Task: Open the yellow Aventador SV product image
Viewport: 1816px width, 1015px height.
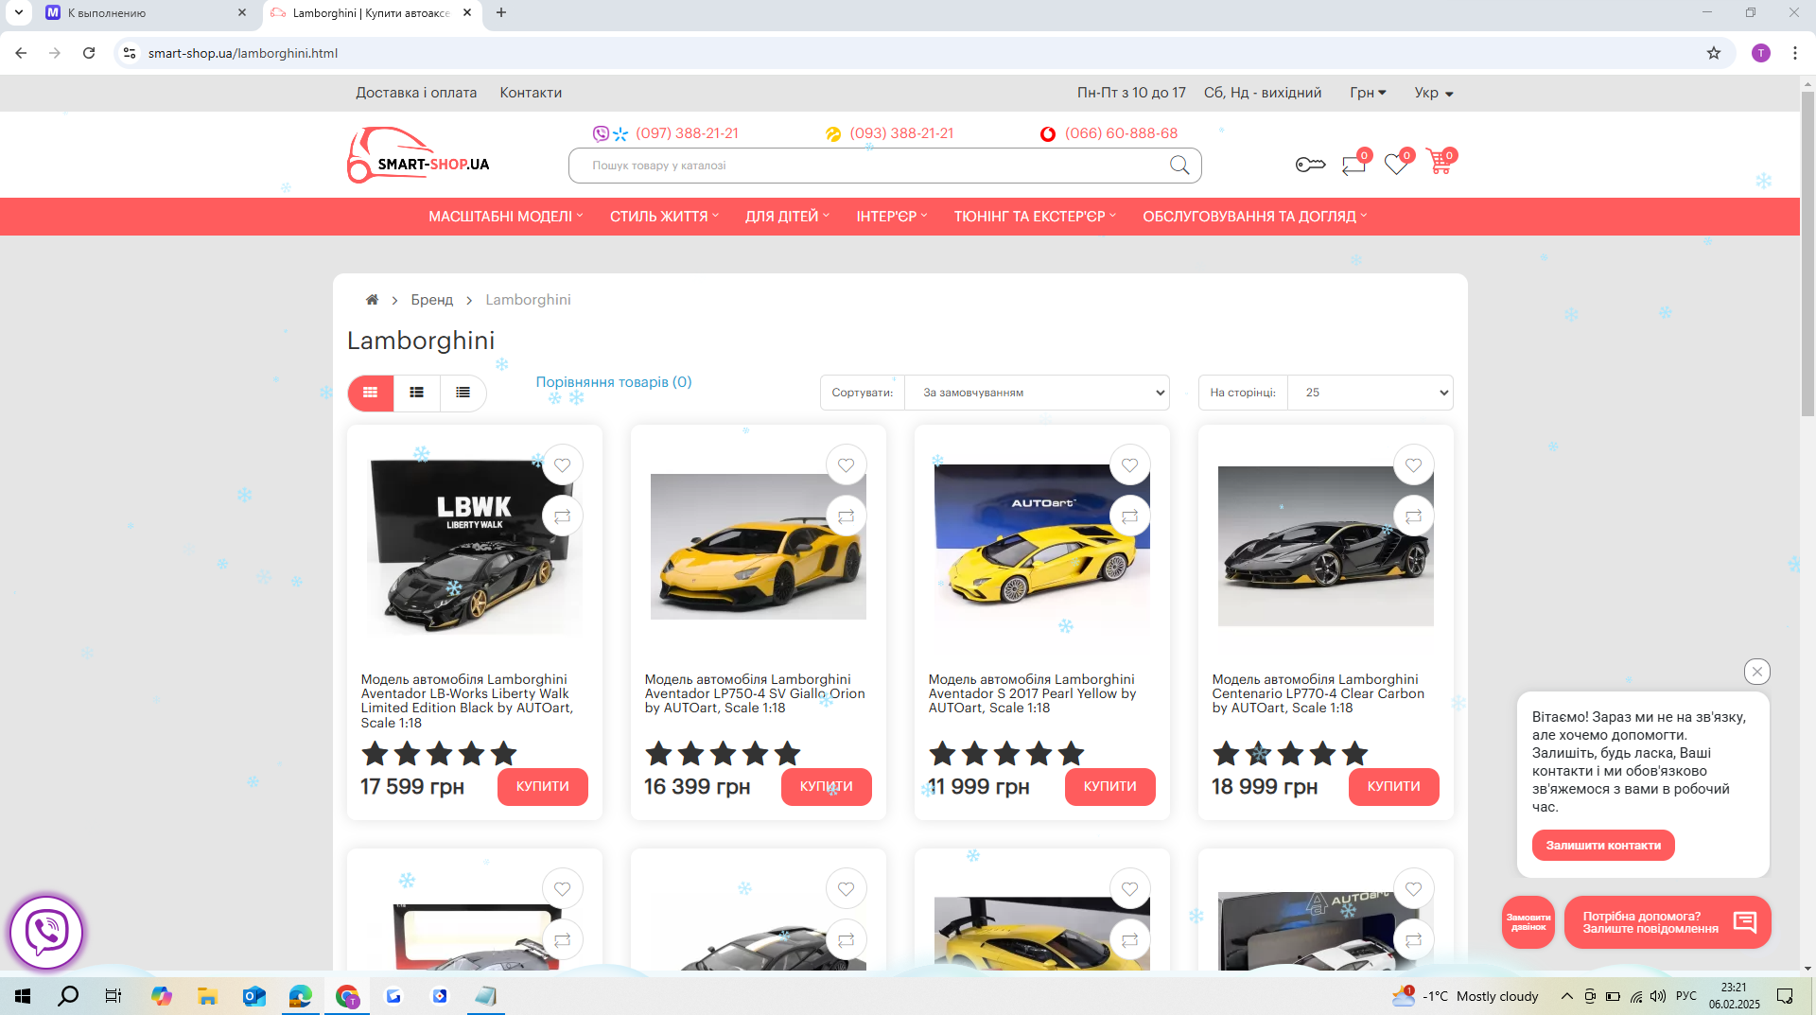Action: tap(759, 547)
